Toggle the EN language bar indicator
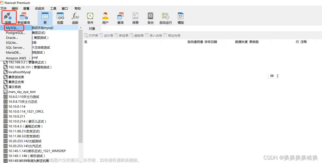The image size is (322, 163). click(x=272, y=76)
